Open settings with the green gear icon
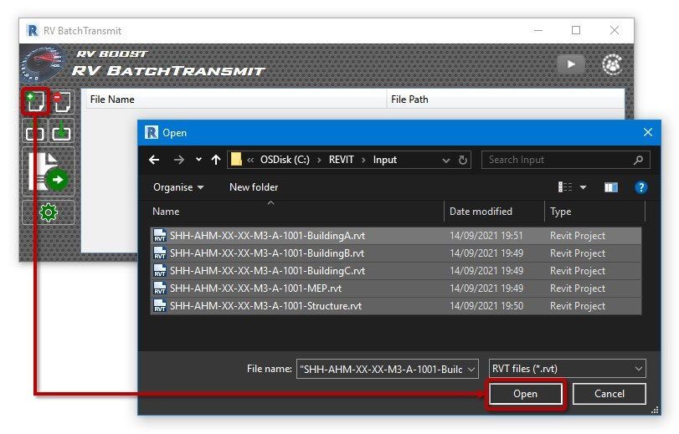 [x=48, y=212]
